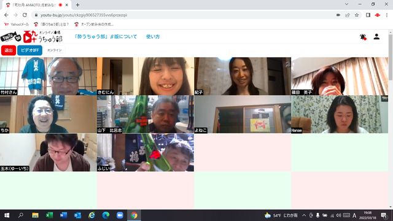
Task: Open the 「酔うちゅう部」とは？ bookmark
Action: (x=52, y=25)
